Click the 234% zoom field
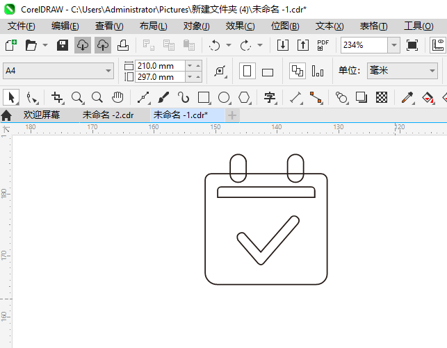The width and height of the screenshot is (447, 348). (364, 45)
